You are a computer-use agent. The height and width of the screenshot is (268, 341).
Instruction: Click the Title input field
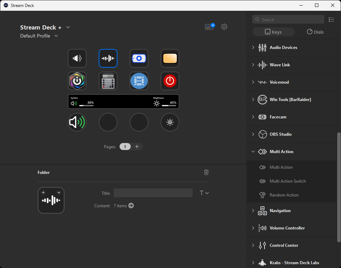coord(153,193)
